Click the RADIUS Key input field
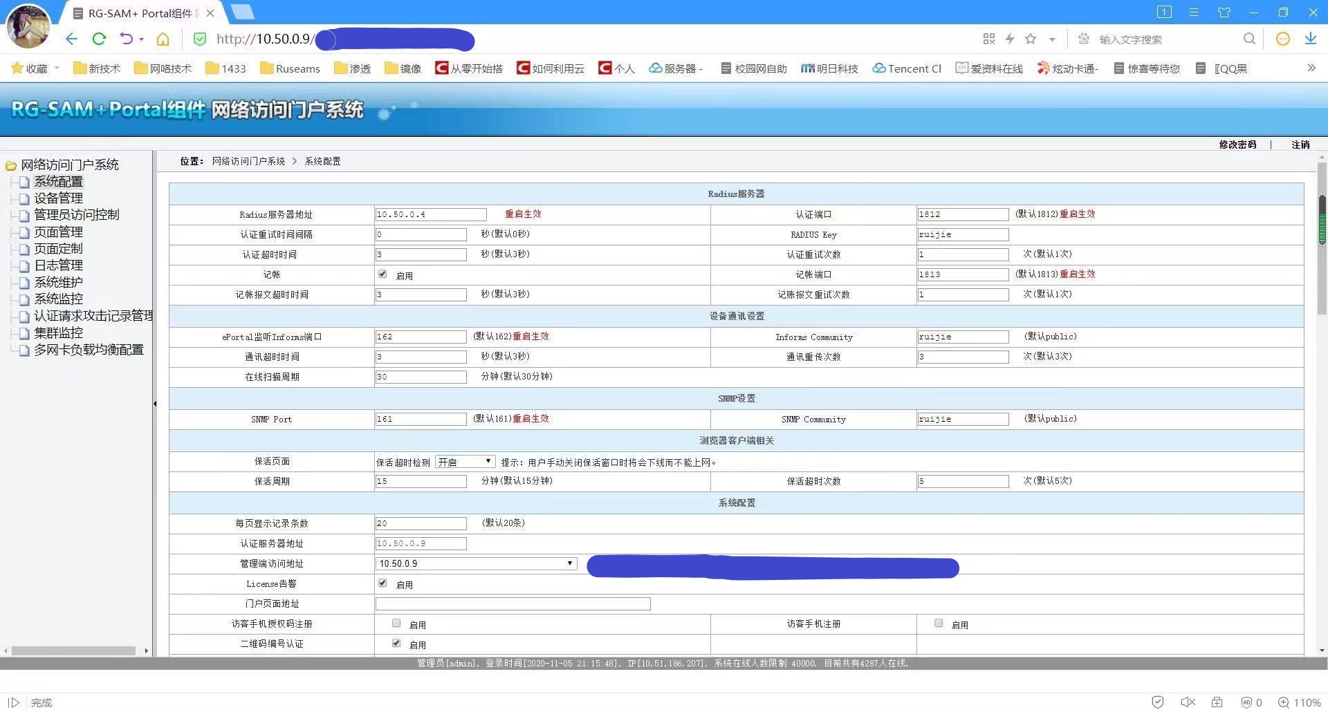This screenshot has height=712, width=1328. point(963,234)
